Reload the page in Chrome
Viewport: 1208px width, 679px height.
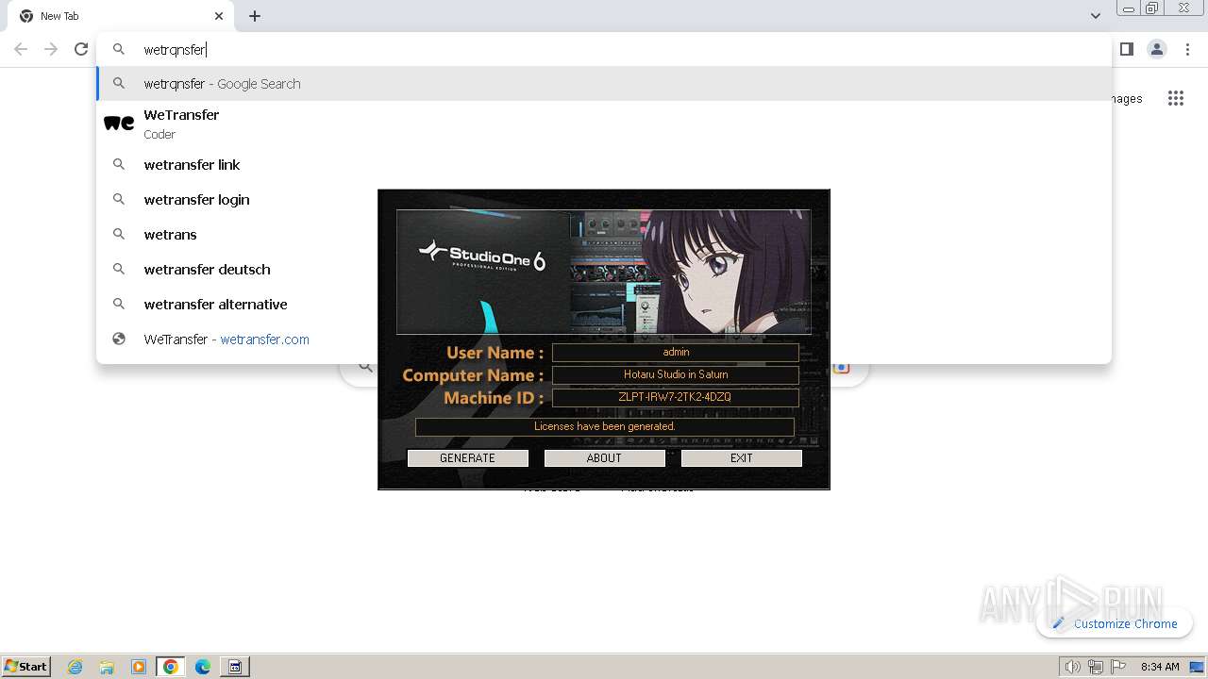[81, 49]
